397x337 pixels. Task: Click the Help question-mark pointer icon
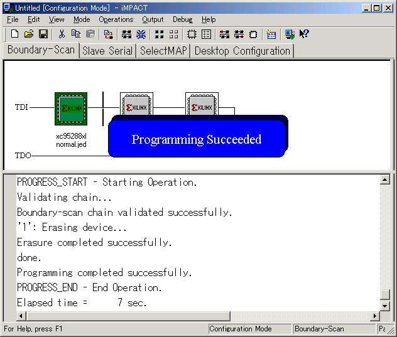(x=304, y=34)
